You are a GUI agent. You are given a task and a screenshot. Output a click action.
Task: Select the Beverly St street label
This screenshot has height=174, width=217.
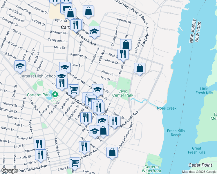pyautogui.click(x=124, y=21)
